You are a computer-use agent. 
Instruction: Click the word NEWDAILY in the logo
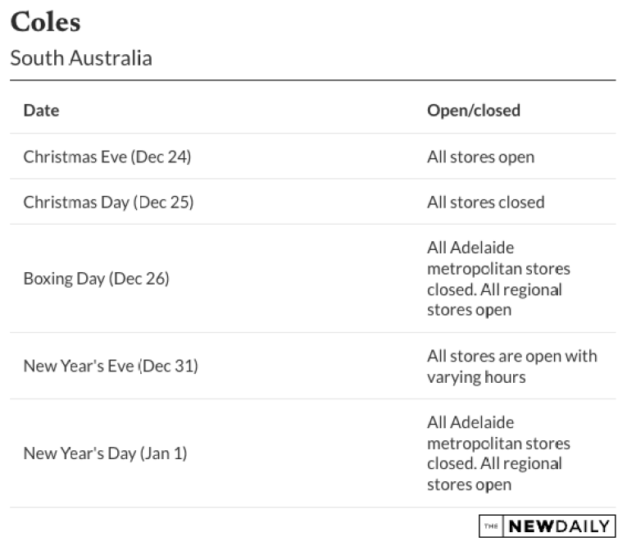pyautogui.click(x=559, y=526)
